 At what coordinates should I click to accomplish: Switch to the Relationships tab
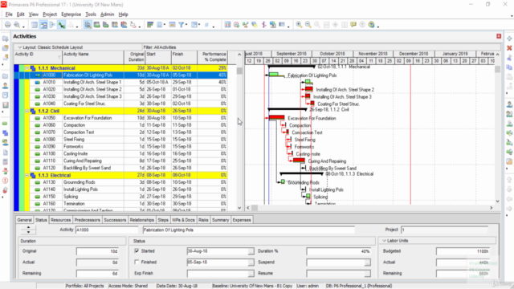[142, 220]
